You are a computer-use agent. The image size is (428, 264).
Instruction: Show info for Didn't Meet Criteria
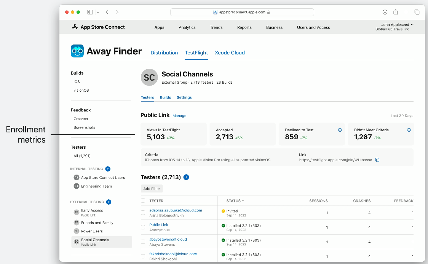tap(409, 130)
